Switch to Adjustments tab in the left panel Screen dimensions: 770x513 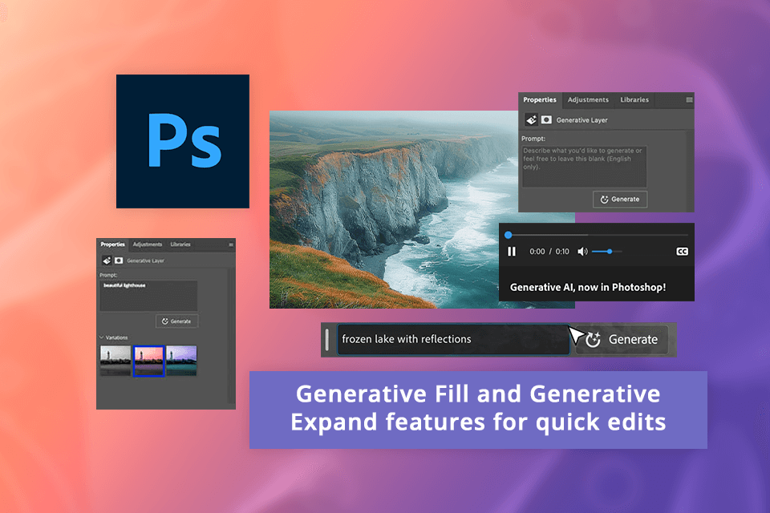click(x=148, y=244)
